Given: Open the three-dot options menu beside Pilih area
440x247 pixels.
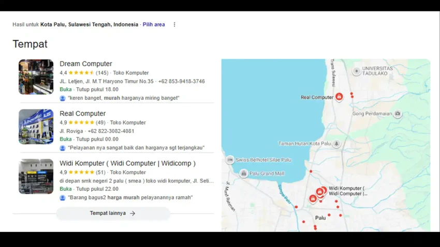Looking at the screenshot, I should [174, 25].
